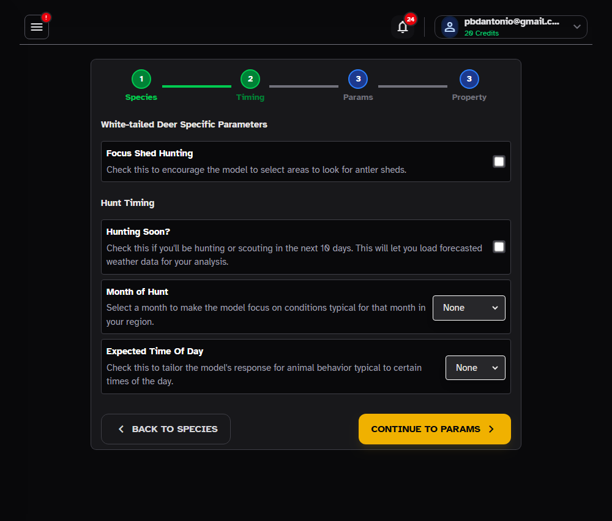
Task: Open the Month of Hunt dropdown
Action: (469, 308)
